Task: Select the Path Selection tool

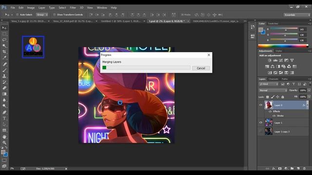Action: 4,124
